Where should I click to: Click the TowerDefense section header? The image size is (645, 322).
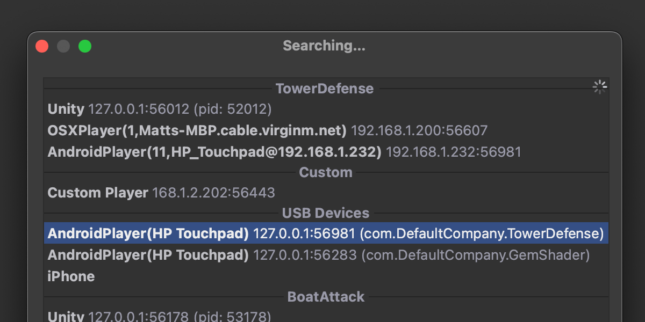click(325, 89)
